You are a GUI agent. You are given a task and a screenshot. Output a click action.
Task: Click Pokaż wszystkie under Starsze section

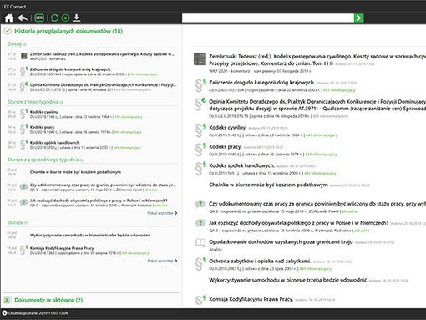162,261
